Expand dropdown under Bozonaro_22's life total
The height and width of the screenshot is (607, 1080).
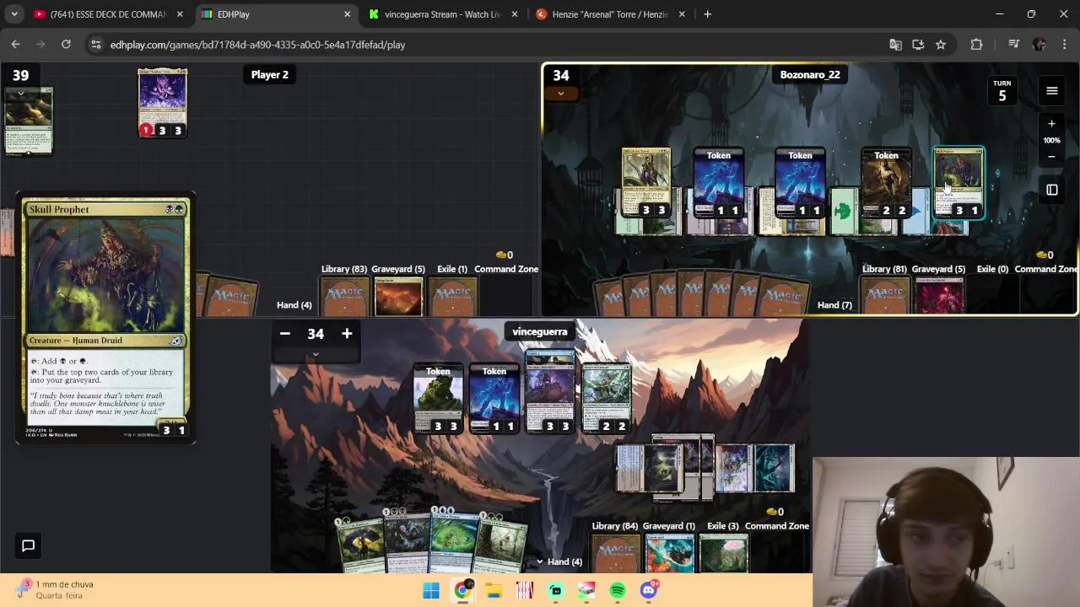pos(560,94)
